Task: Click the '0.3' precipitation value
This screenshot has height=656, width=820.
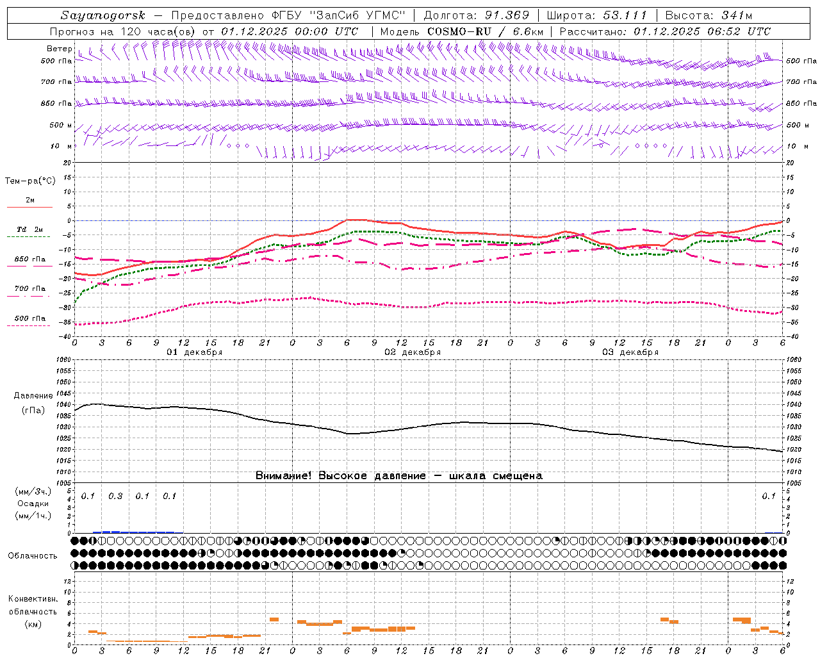Action: (x=115, y=496)
